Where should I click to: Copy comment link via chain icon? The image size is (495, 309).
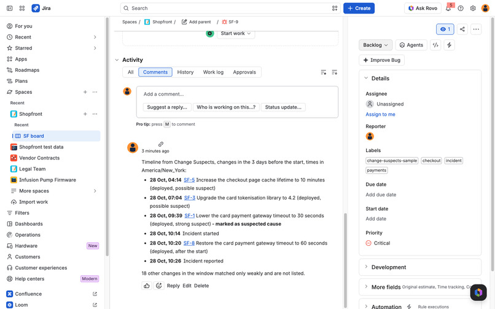(161, 144)
